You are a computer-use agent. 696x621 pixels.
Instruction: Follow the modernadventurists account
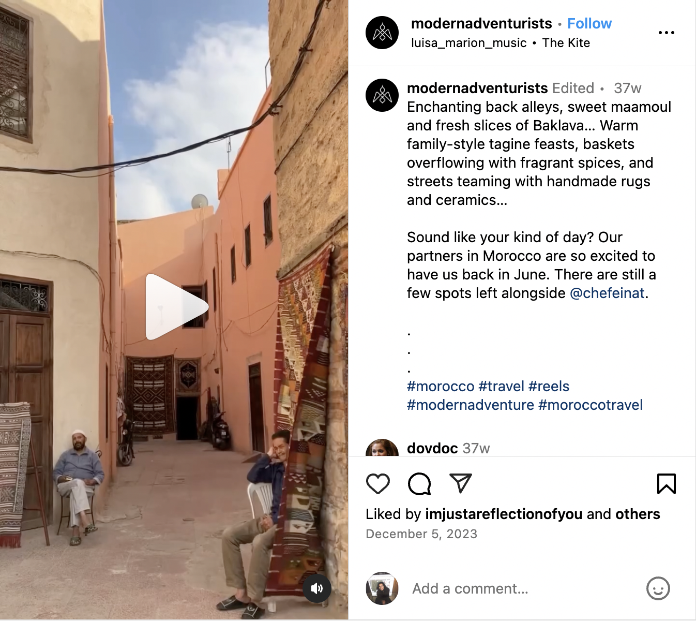coord(589,24)
